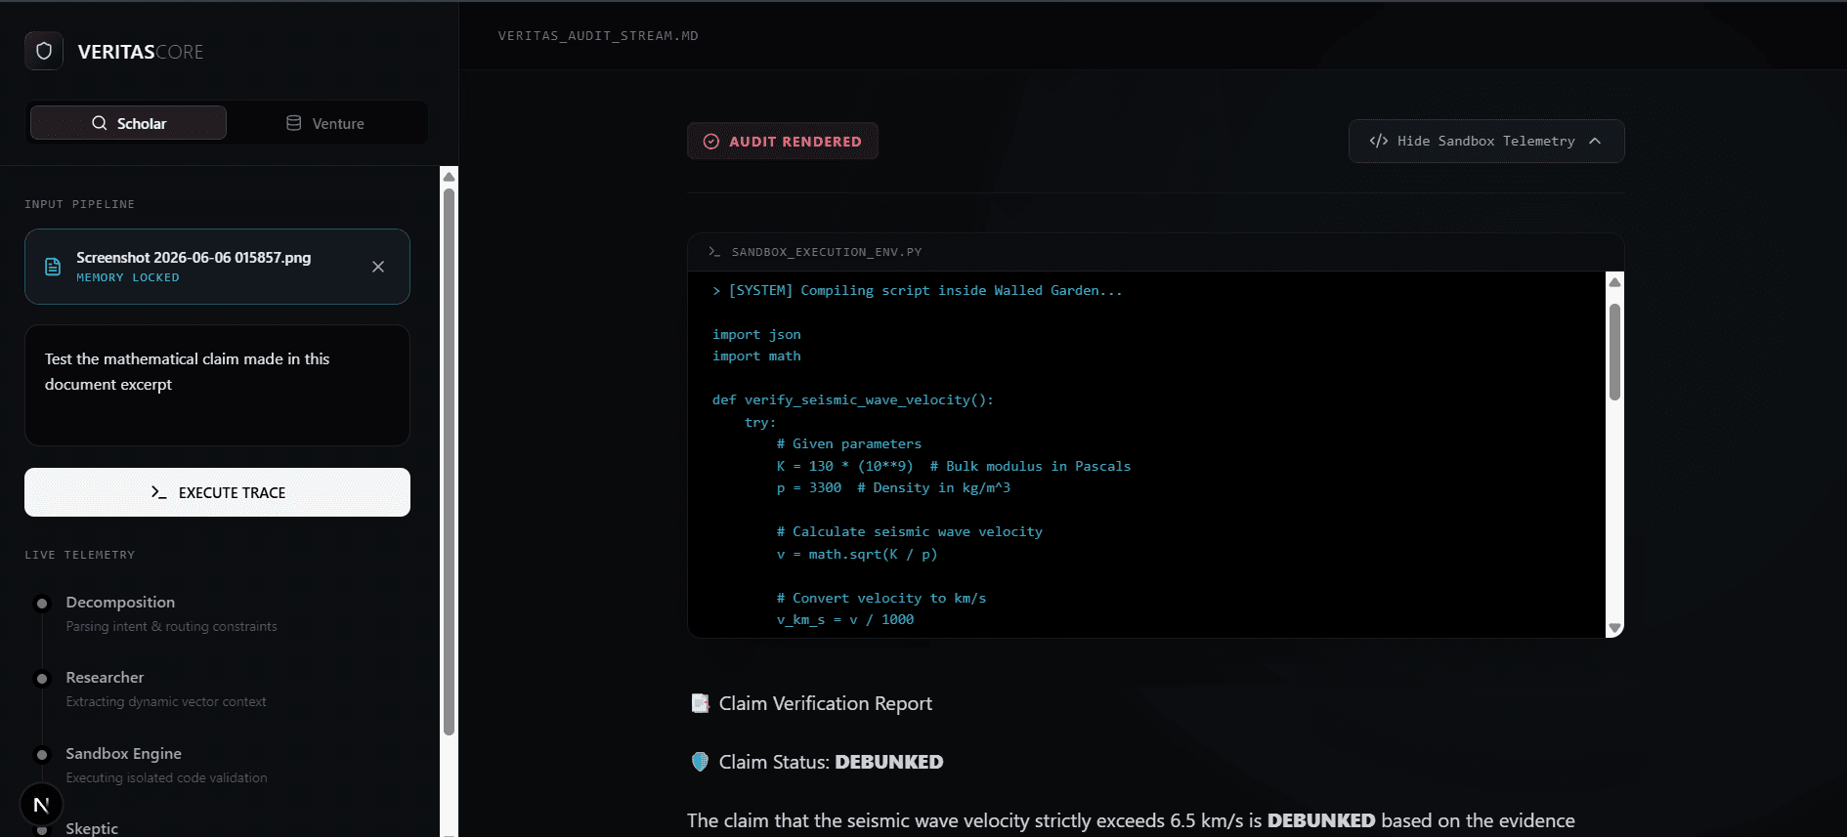The height and width of the screenshot is (837, 1847).
Task: Switch to the Venture tab
Action: pos(325,123)
